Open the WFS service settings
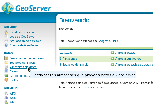Viewport: 153px width, 106px height. pyautogui.click(x=13, y=93)
